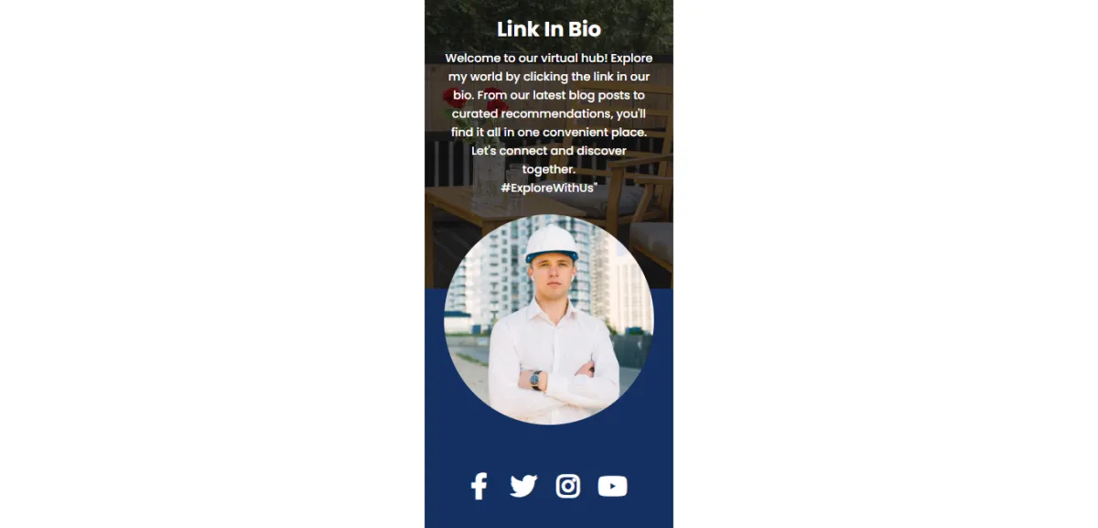This screenshot has height=528, width=1098.
Task: Click the circular profile photo
Action: click(x=549, y=319)
